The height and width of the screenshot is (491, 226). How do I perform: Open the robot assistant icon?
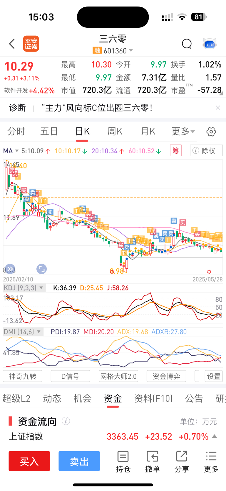tap(210, 44)
